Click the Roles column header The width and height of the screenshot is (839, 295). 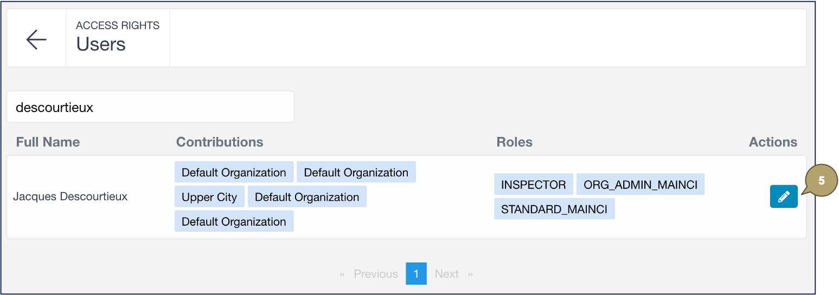(514, 142)
